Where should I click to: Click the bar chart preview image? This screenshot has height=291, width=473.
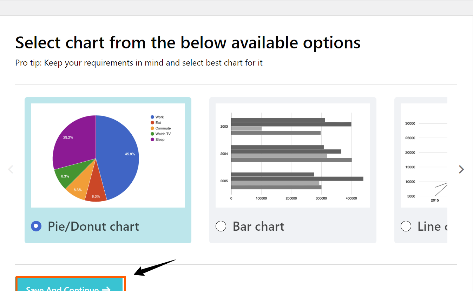[x=293, y=154]
